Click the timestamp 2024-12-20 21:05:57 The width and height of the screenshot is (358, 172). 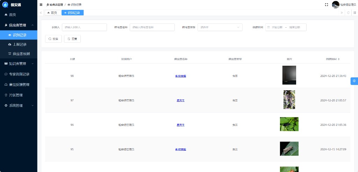pyautogui.click(x=333, y=100)
